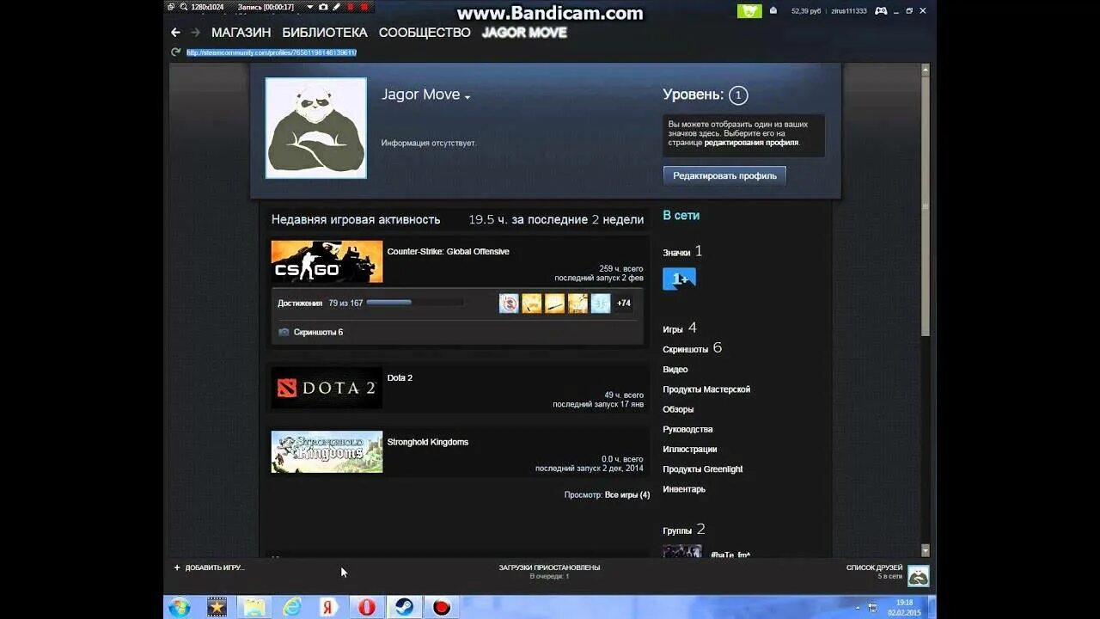
Task: Click the panda profile avatar
Action: click(316, 128)
